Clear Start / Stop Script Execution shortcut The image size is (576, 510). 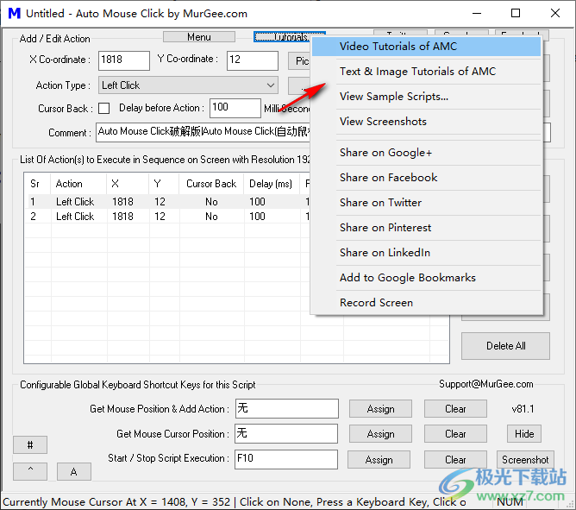click(455, 460)
